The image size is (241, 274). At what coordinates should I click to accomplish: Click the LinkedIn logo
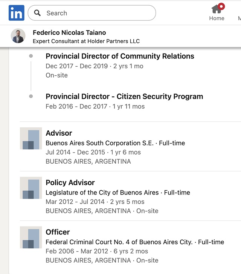16,13
